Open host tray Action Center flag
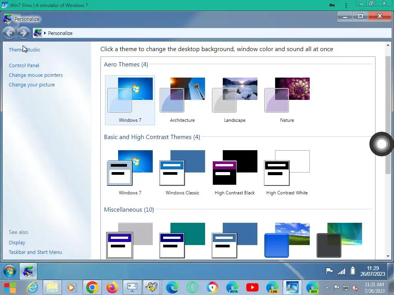The image size is (394, 295). (x=336, y=287)
